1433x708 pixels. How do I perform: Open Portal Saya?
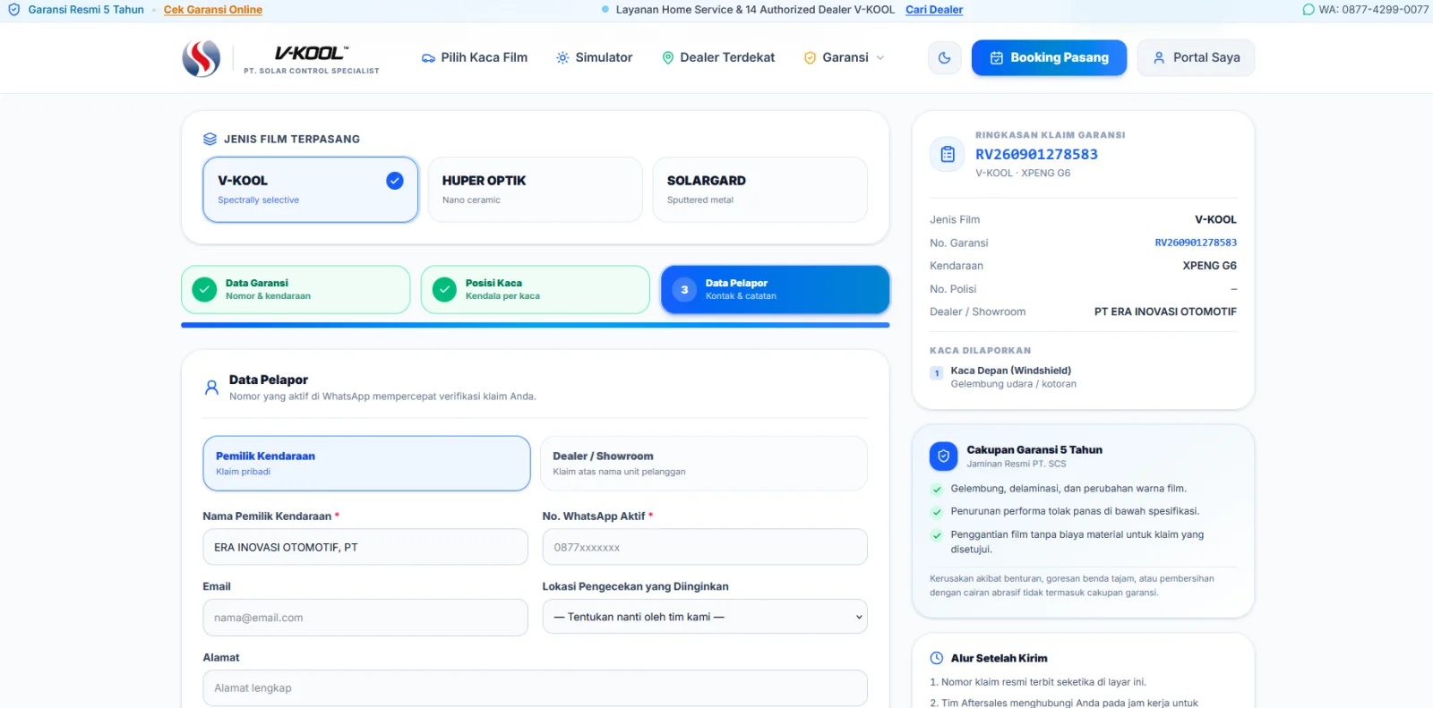pyautogui.click(x=1196, y=58)
